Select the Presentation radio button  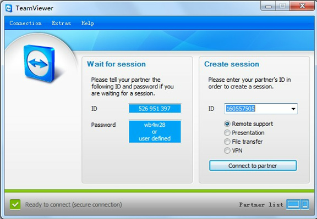(227, 133)
